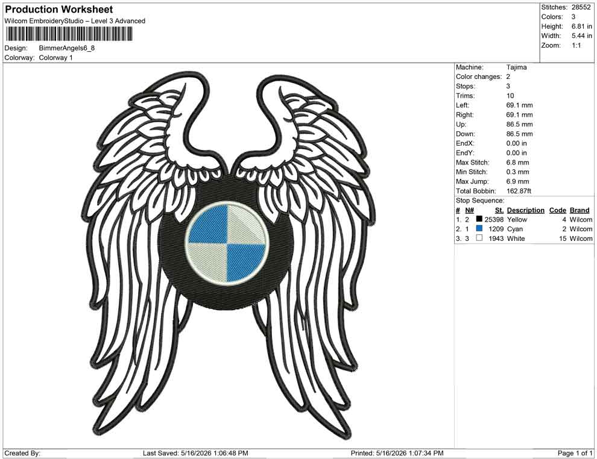The height and width of the screenshot is (459, 597).
Task: Click the stitches value 28552
Action: pos(581,7)
